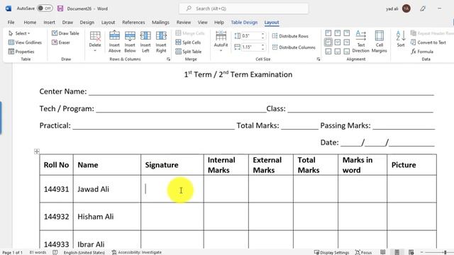
Task: Edit the column width field showing 1.15"
Action: click(250, 47)
